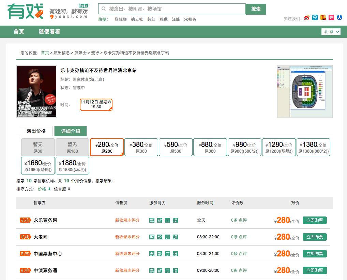
Task: Focus the 搜演出、搜明星、搜场馆 search field
Action: click(172, 9)
